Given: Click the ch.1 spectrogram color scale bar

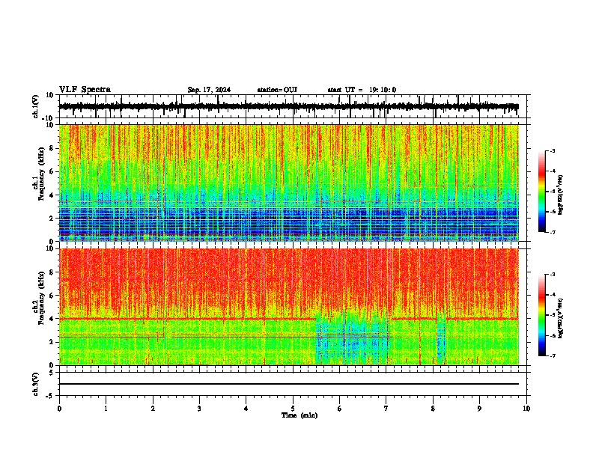Looking at the screenshot, I should 541,192.
